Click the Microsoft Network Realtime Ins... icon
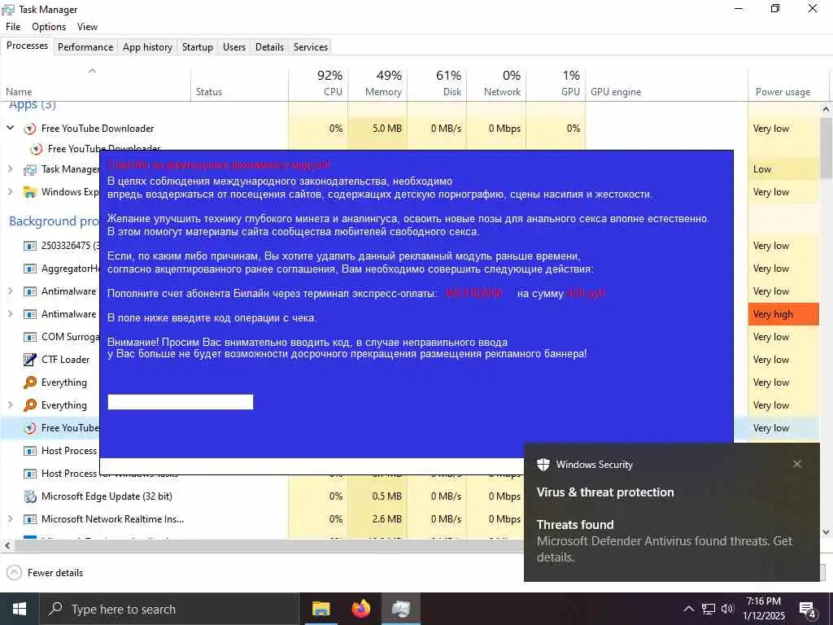833x625 pixels. (30, 519)
